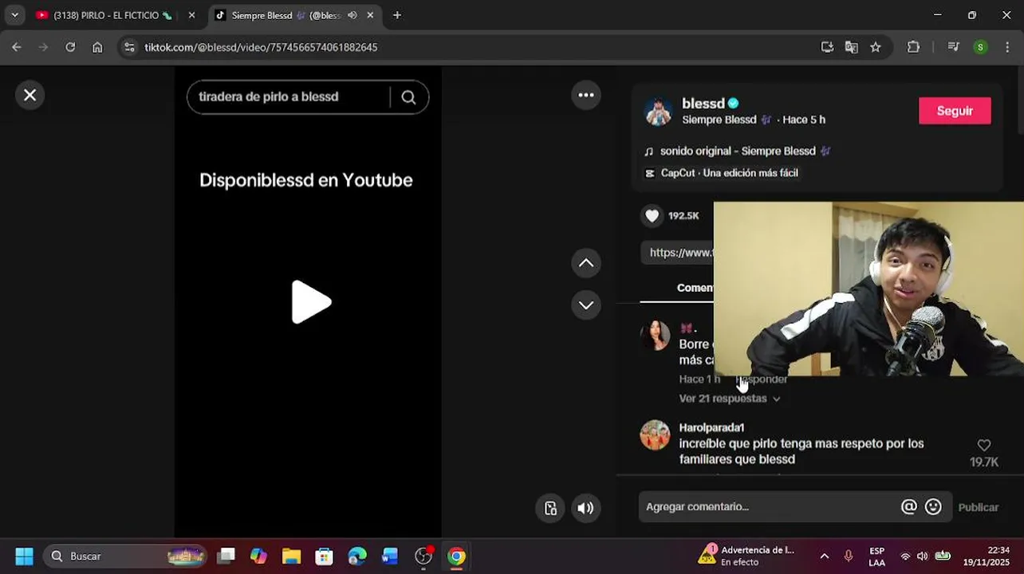Viewport: 1024px width, 574px height.
Task: Click the taskbar Buscar search box
Action: (126, 556)
